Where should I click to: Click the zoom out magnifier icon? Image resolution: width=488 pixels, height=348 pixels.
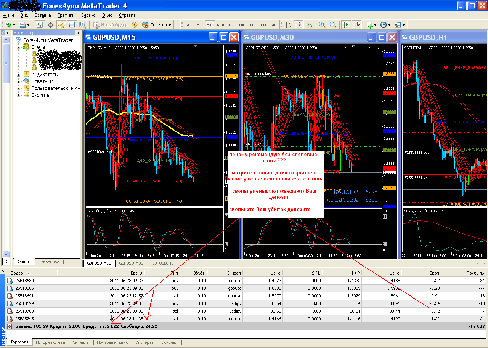point(333,25)
